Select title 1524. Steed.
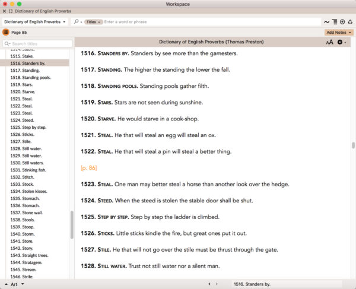The image size is (356, 289). [22, 120]
